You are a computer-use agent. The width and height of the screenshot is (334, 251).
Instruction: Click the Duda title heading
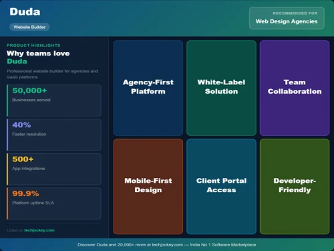(25, 12)
